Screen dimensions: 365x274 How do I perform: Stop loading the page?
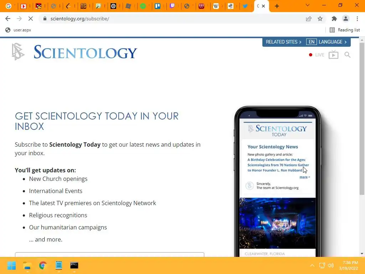[31, 19]
